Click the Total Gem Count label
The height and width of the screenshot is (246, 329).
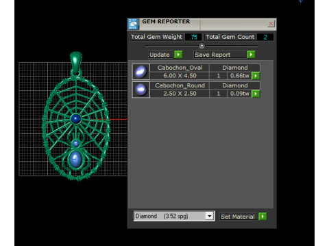click(230, 37)
